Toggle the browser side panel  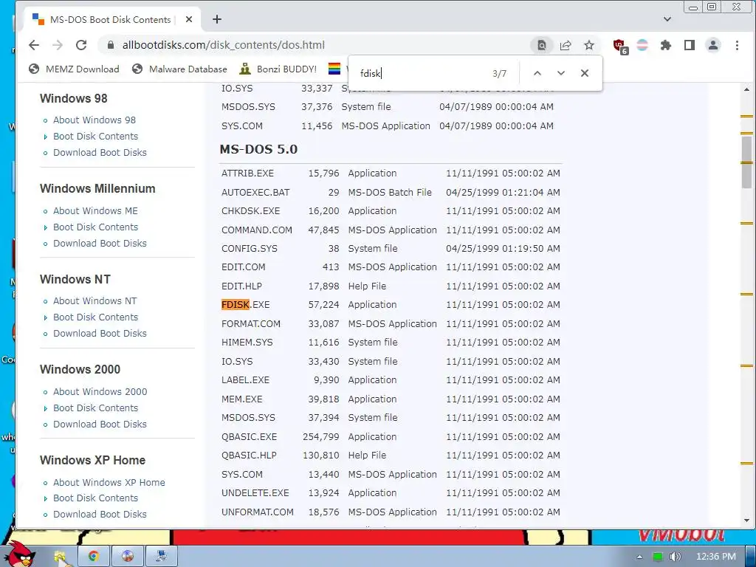(690, 45)
